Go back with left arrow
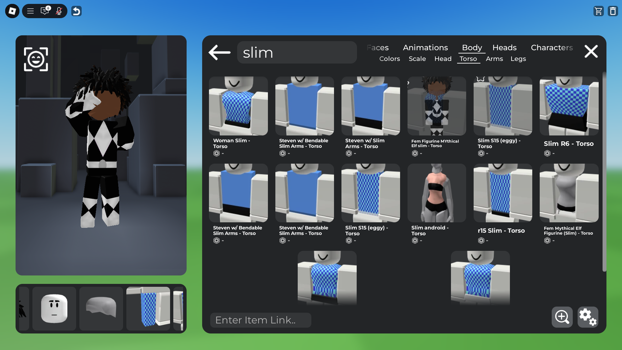This screenshot has width=622, height=350. pyautogui.click(x=220, y=52)
